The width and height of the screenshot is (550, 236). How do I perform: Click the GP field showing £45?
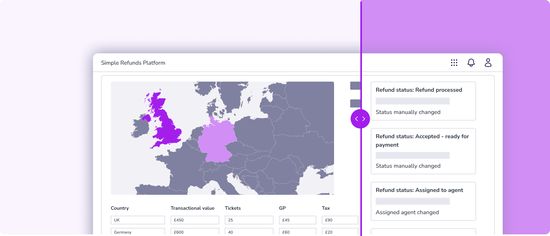[x=297, y=220]
